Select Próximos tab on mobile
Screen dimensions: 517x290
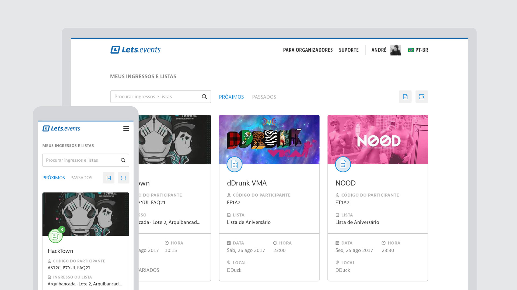click(54, 178)
